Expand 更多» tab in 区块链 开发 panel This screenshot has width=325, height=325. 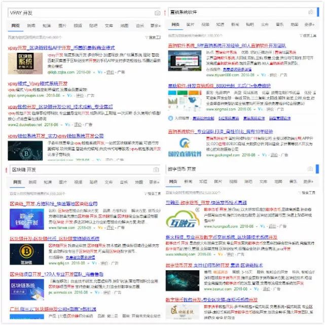tap(154, 182)
